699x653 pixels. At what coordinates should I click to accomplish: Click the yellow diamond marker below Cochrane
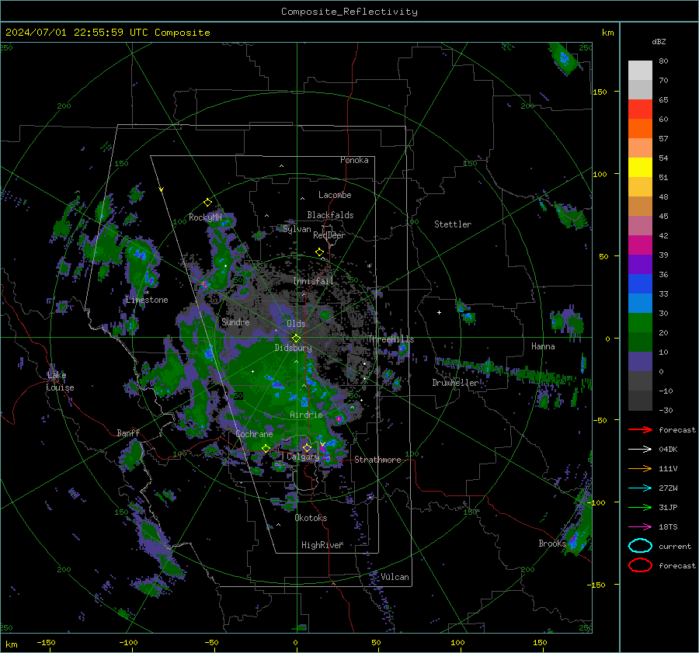266,448
